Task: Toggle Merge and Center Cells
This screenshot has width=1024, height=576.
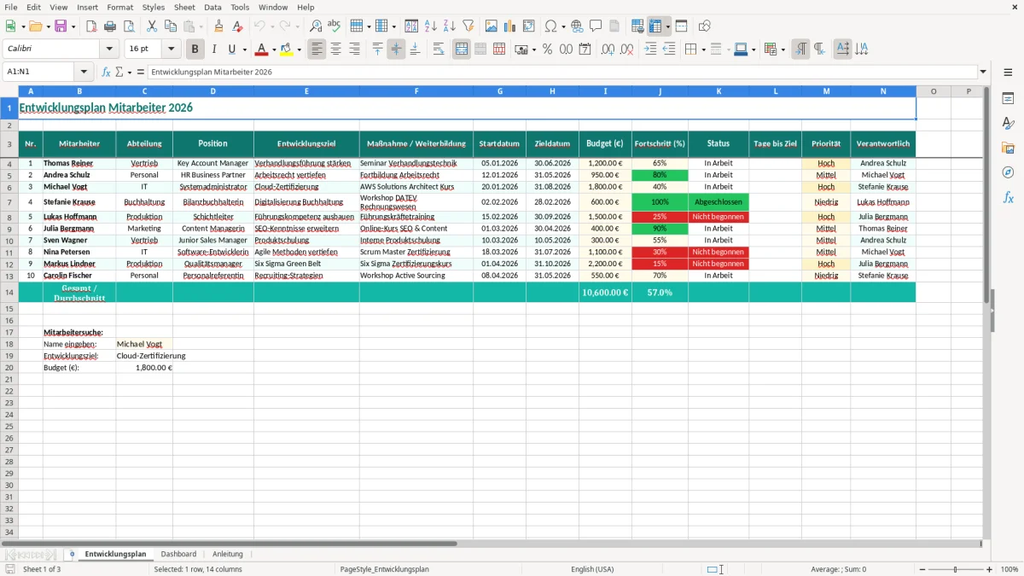Action: [462, 49]
